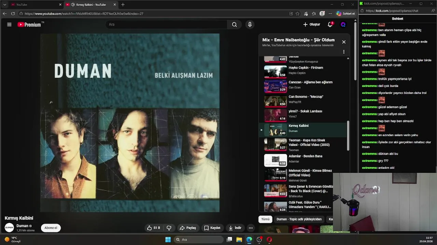
Task: Mute the Kırmış Kalbini tab speaker icon
Action: (73, 5)
